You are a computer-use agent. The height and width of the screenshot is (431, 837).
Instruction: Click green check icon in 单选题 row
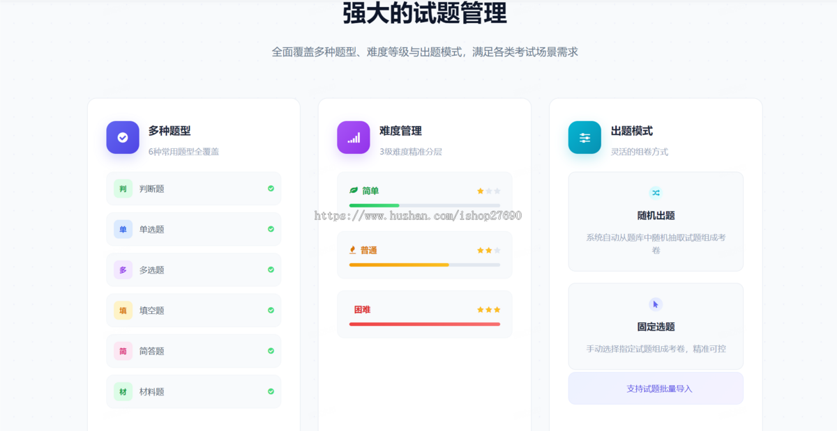pyautogui.click(x=271, y=229)
